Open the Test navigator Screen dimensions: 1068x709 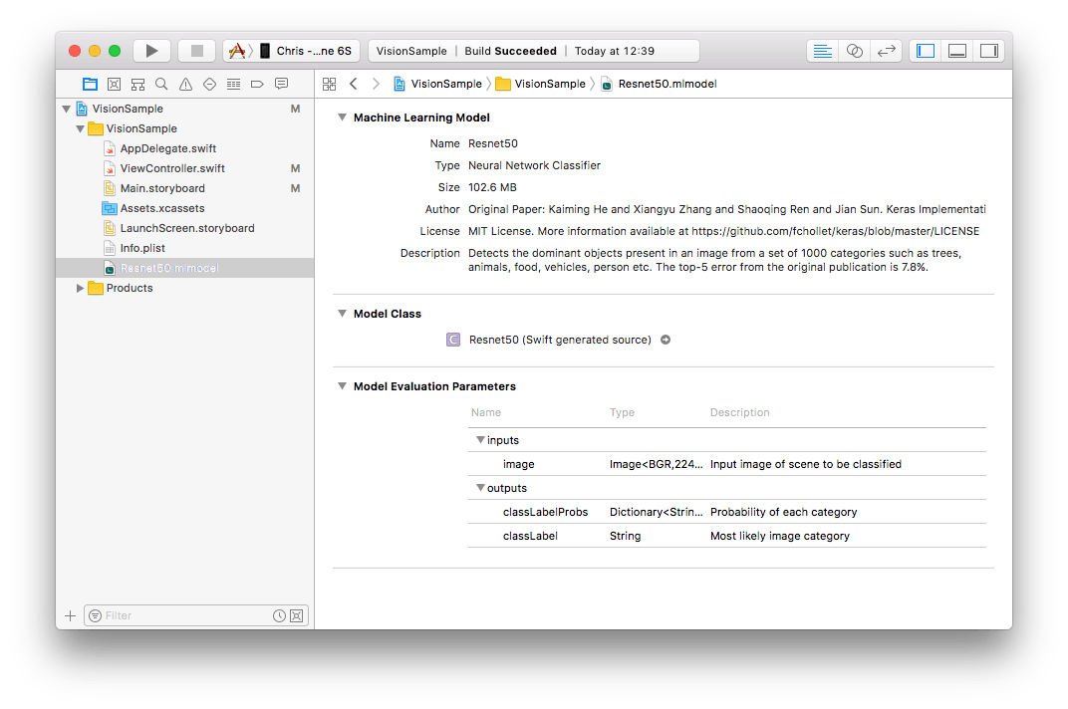210,84
